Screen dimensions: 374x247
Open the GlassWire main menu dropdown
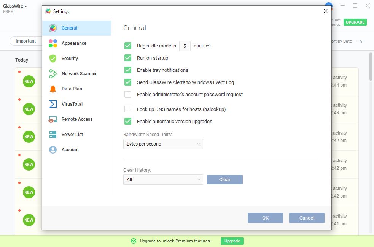[x=15, y=6]
